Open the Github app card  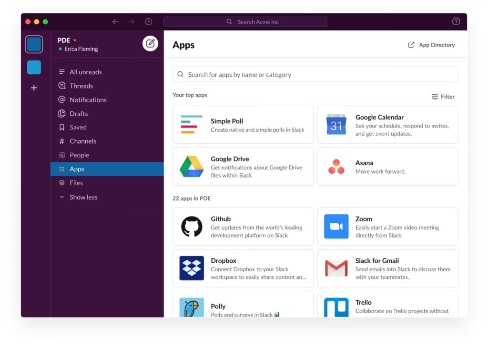[243, 227]
